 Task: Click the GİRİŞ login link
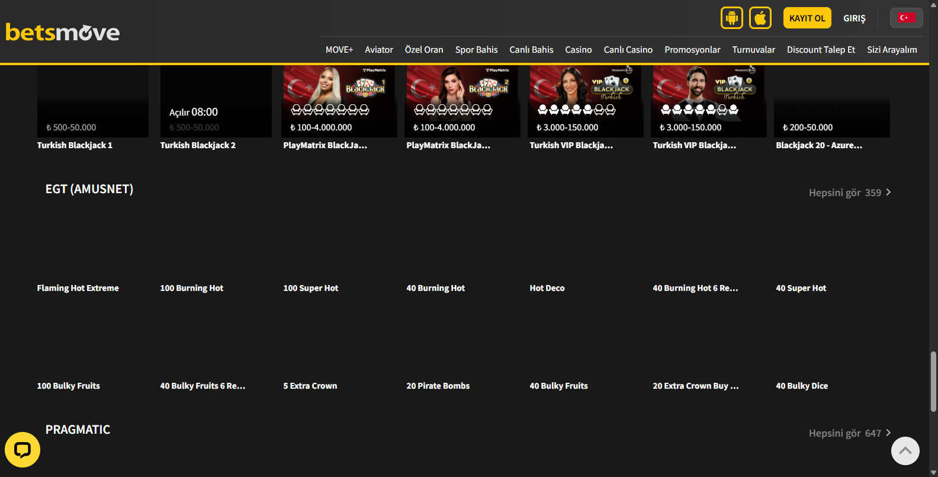coord(854,18)
